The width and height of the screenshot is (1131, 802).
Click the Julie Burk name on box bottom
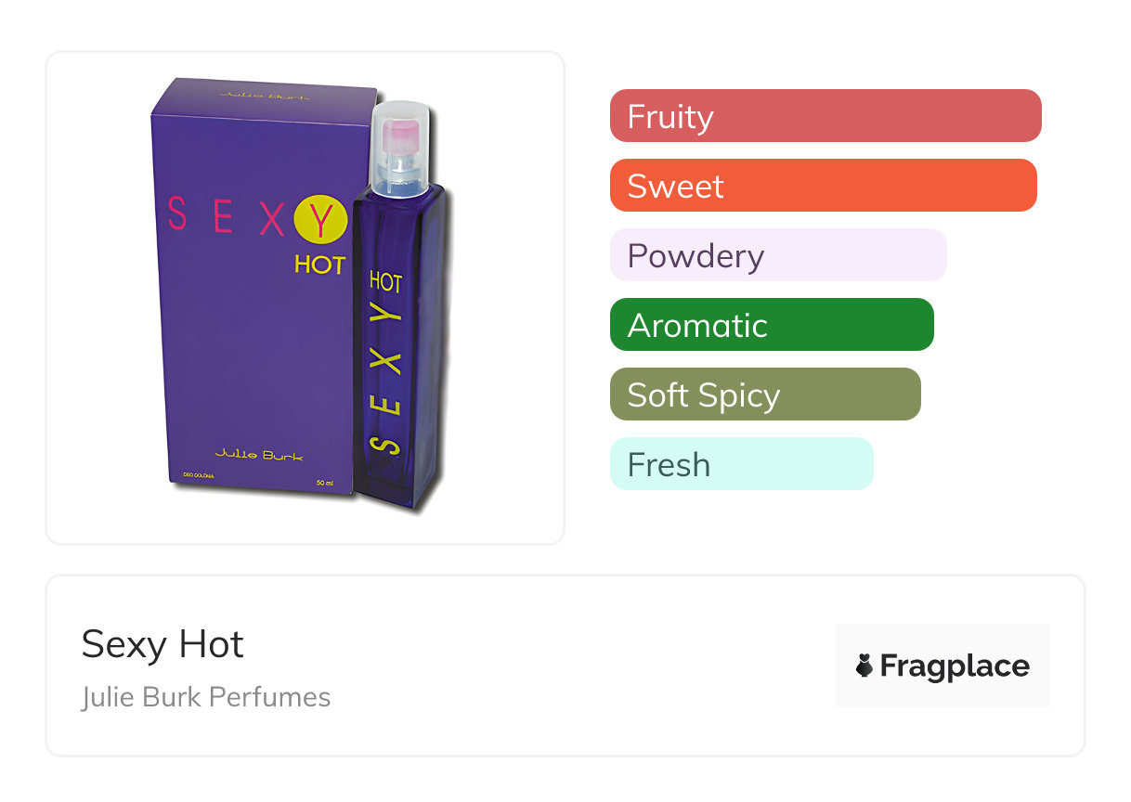(259, 455)
